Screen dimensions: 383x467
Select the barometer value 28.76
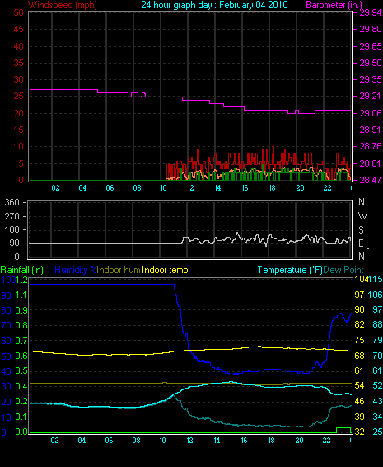(x=371, y=146)
